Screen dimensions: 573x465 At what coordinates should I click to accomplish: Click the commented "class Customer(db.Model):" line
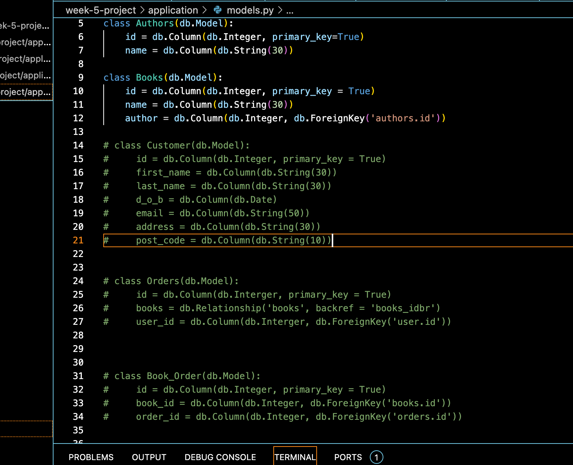176,145
